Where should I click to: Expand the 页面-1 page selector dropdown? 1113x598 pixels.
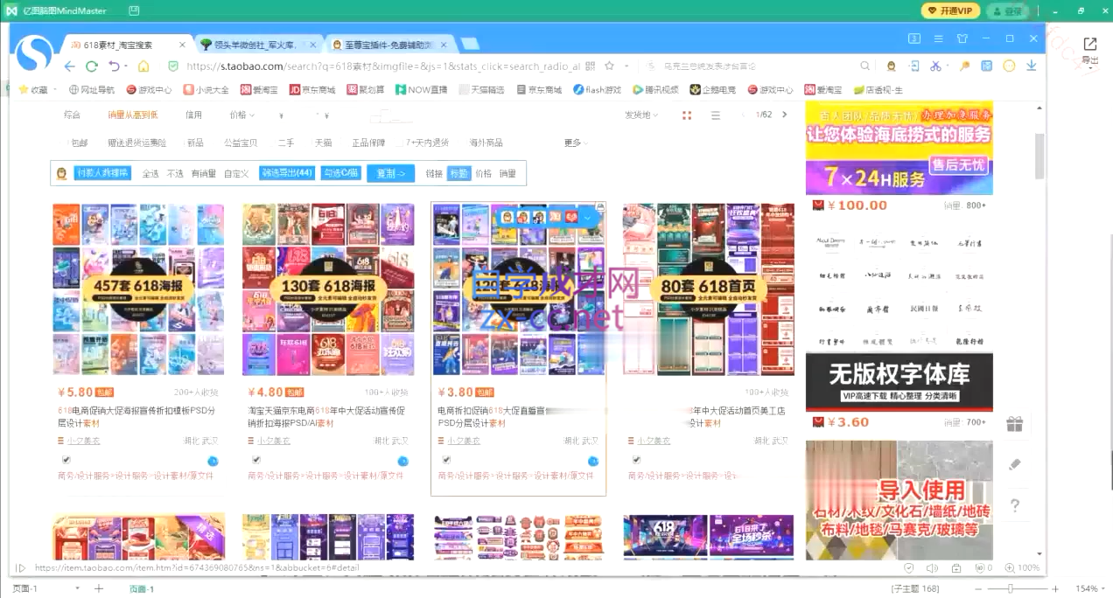tap(77, 588)
